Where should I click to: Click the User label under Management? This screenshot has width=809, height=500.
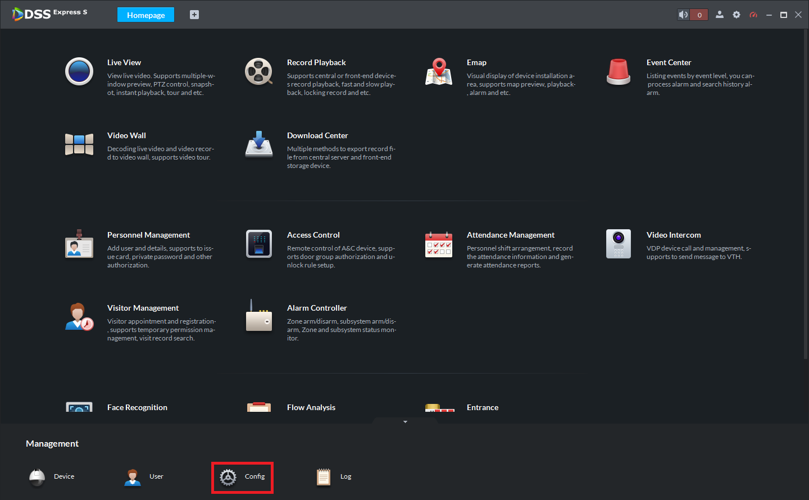156,476
